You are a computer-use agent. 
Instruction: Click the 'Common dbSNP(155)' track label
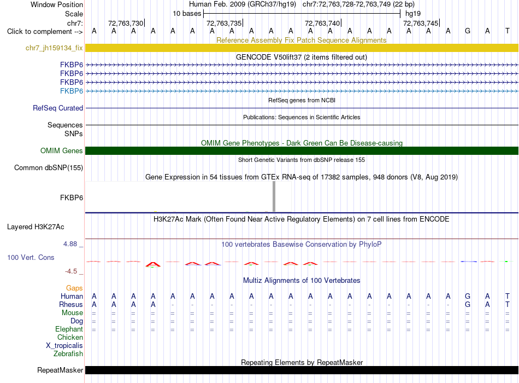49,168
